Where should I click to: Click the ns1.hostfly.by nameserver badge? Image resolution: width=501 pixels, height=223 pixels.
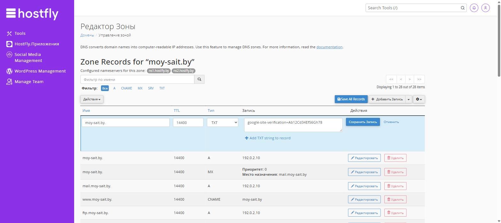[159, 71]
